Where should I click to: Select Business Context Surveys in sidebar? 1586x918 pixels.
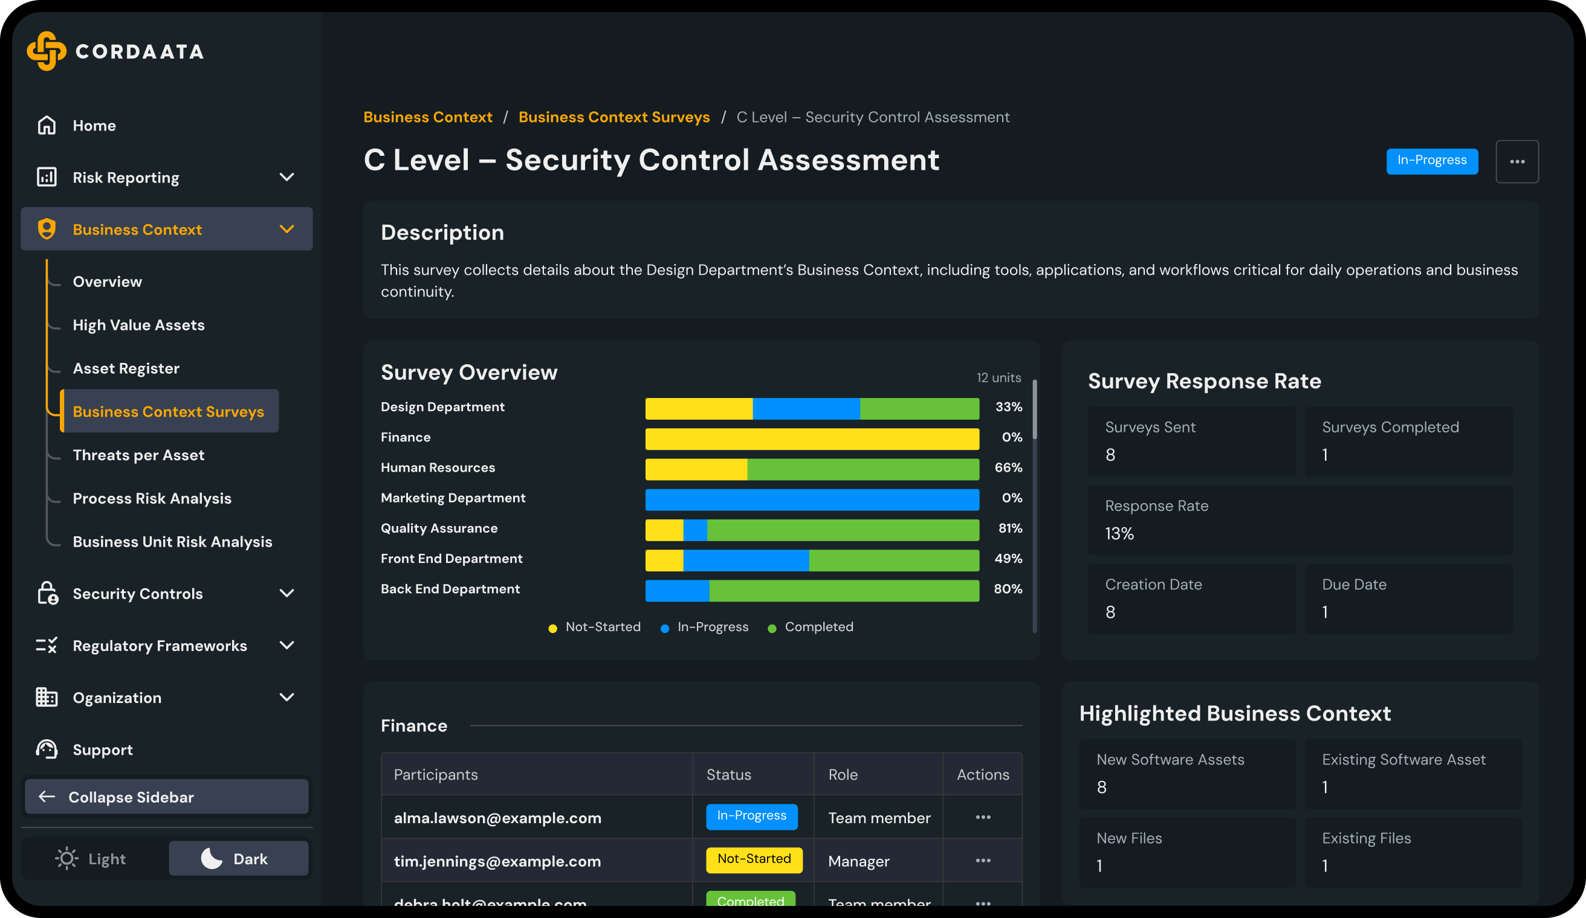(x=168, y=412)
